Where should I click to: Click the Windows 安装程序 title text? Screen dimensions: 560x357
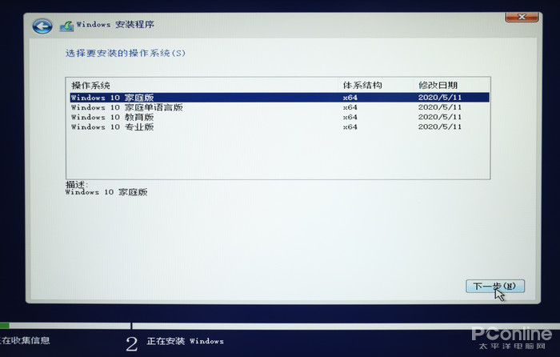115,24
